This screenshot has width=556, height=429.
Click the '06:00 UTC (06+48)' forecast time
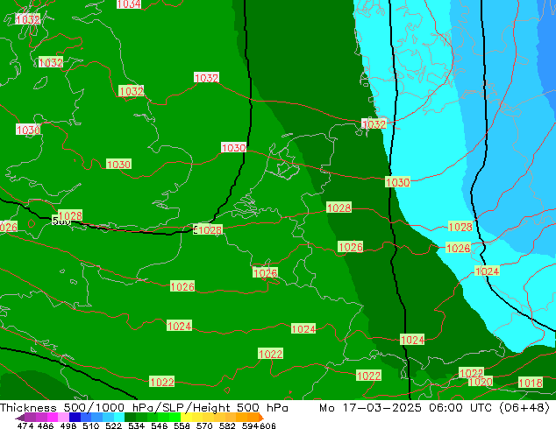(x=489, y=408)
